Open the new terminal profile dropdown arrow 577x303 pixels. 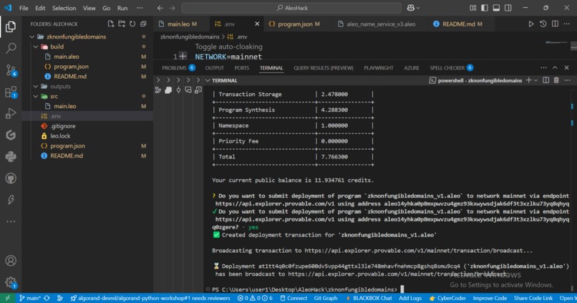535,80
